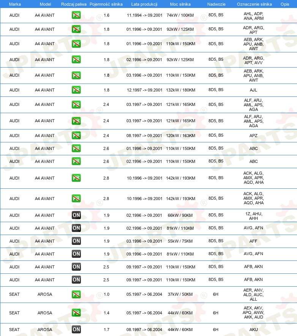Select production dates 08.1997 -> 06.2004
297x336 pixels.
pos(144,330)
